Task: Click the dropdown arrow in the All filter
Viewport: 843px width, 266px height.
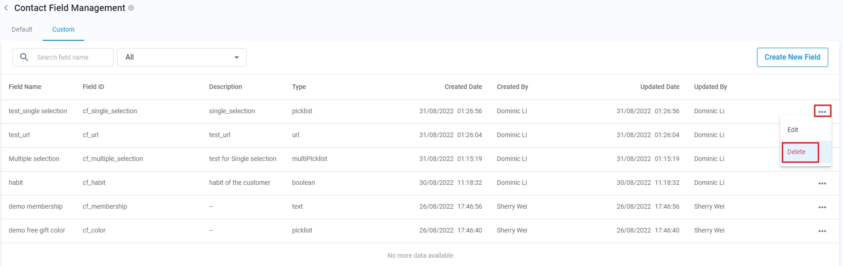Action: click(x=237, y=57)
